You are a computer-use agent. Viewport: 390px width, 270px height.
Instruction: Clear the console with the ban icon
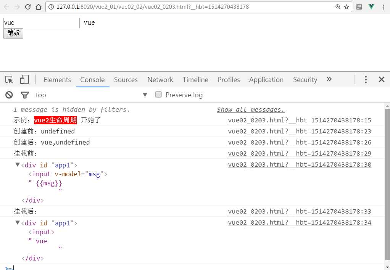coord(9,95)
